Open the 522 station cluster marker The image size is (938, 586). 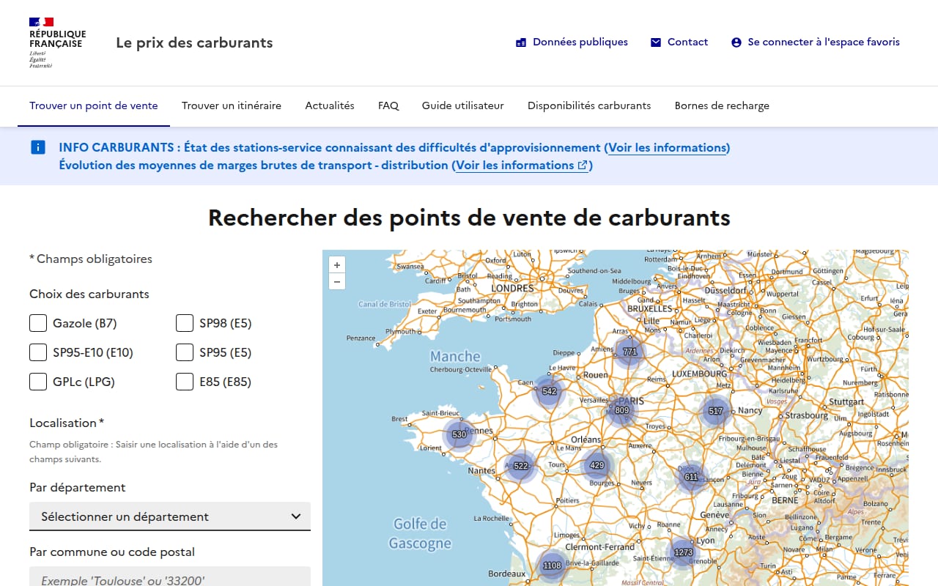tap(521, 466)
